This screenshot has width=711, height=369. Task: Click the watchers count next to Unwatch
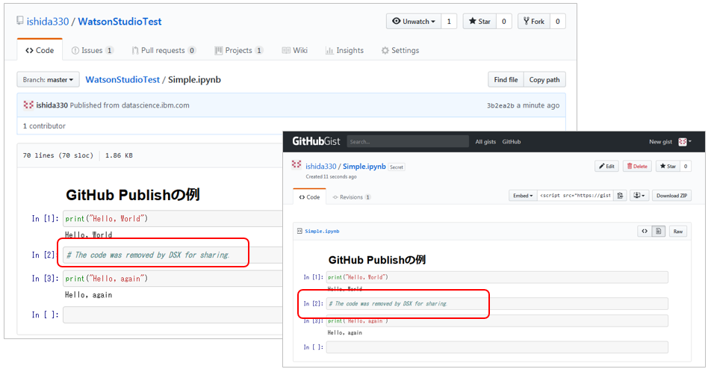click(449, 22)
